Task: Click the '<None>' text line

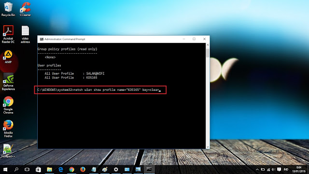Action: pos(50,57)
